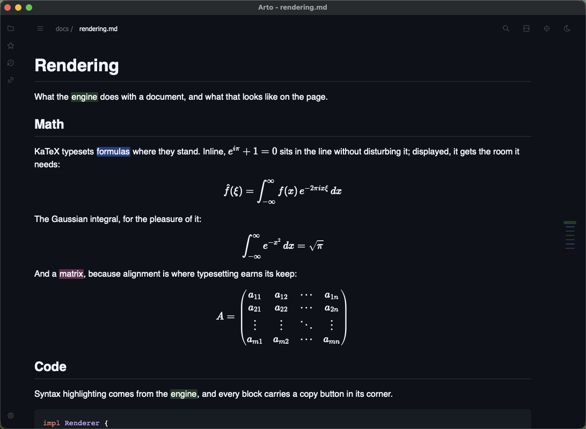Click "The Gaussian integral, for the pleasure" line

pos(118,219)
